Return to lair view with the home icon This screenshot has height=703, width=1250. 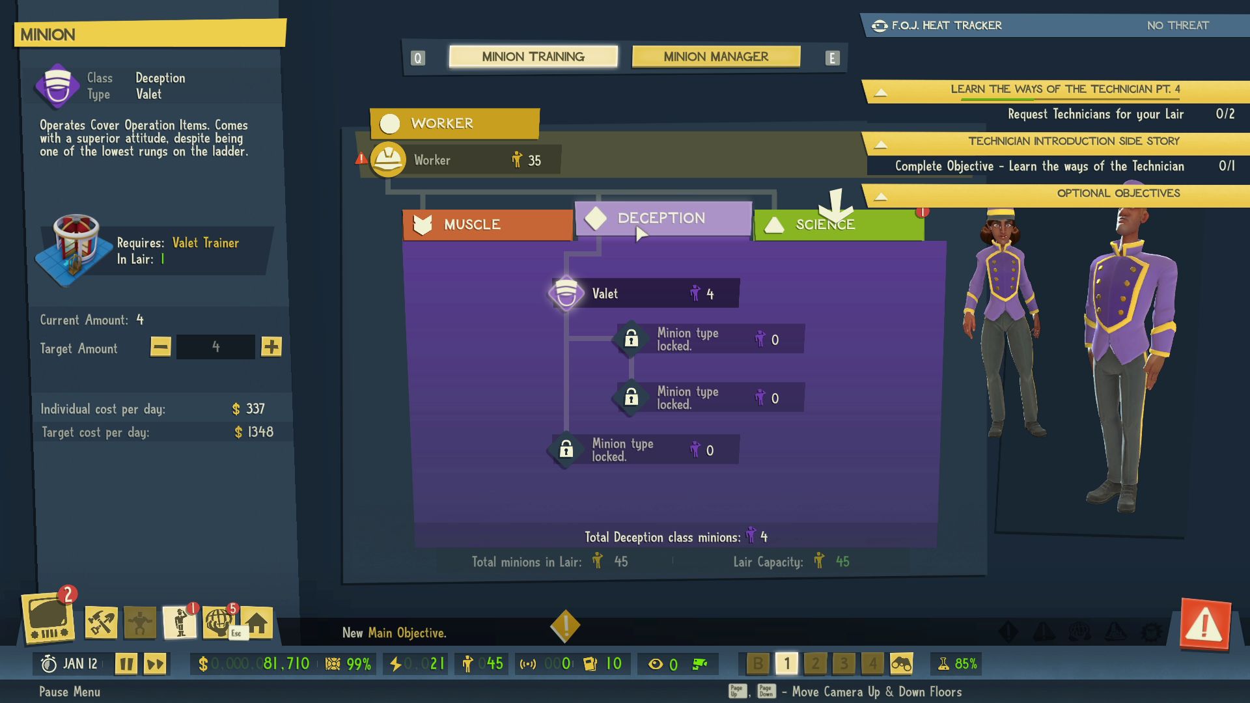[258, 623]
